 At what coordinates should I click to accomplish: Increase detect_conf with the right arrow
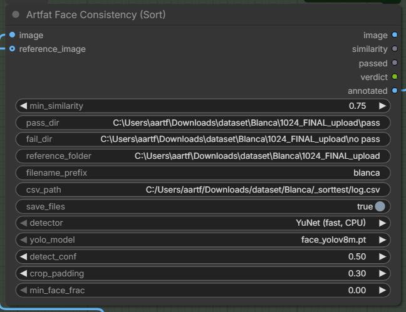[x=382, y=257]
